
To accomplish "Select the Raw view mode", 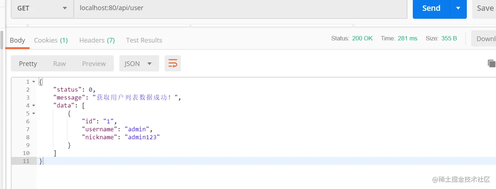I will (x=59, y=63).
